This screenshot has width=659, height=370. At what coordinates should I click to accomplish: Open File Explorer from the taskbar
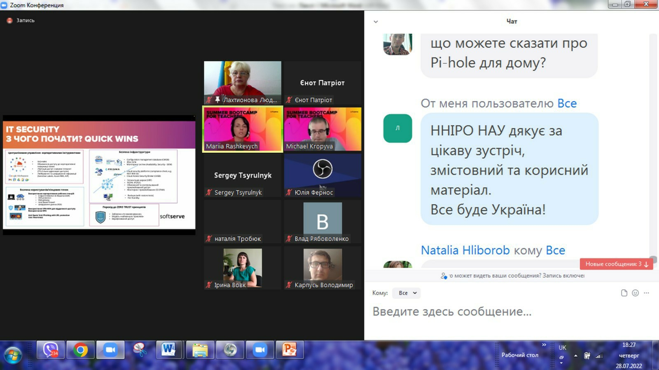pos(200,350)
